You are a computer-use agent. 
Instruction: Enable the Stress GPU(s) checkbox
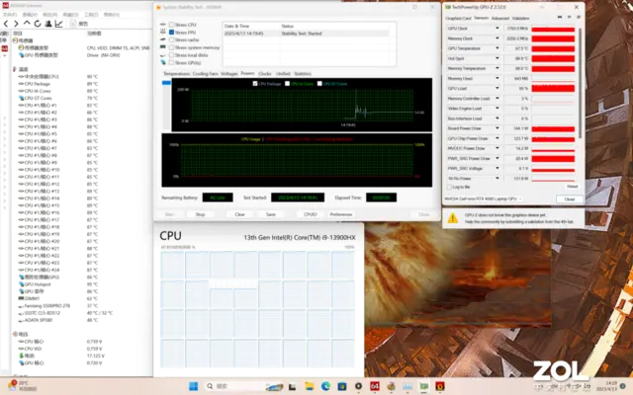pyautogui.click(x=169, y=62)
